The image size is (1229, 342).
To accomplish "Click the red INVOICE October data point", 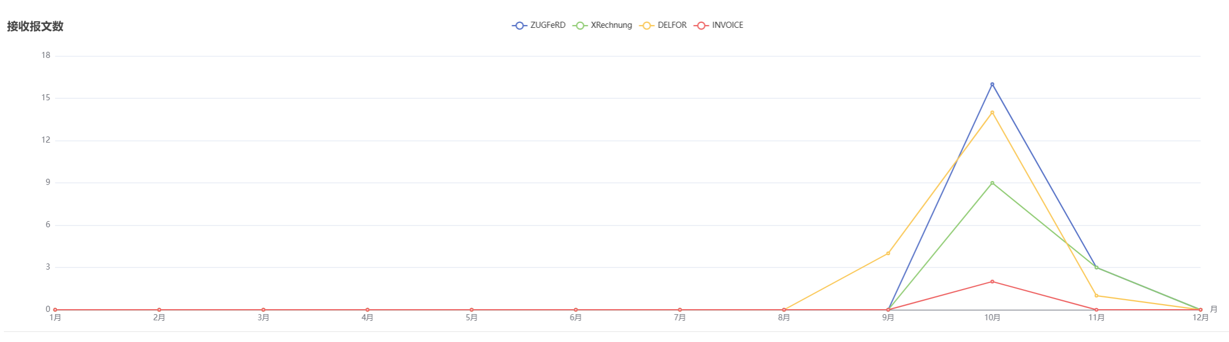I will [x=992, y=282].
